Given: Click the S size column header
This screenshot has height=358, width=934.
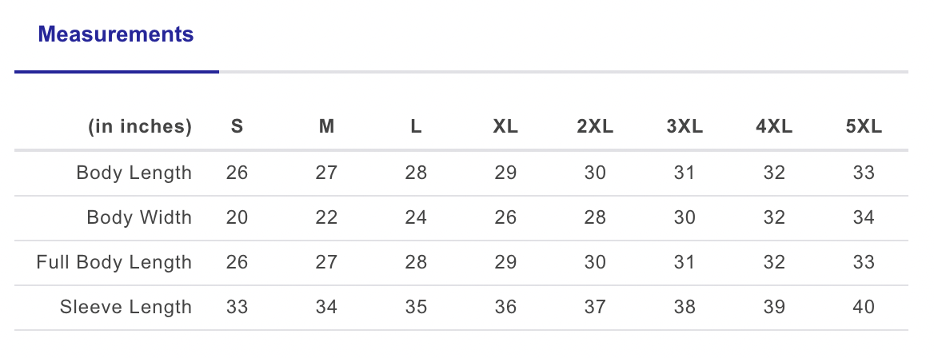Looking at the screenshot, I should (x=237, y=127).
